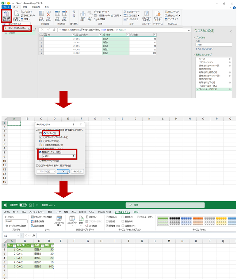
Task: Check このデータをデータ モデルに追加する checkbox
Action: point(37,165)
